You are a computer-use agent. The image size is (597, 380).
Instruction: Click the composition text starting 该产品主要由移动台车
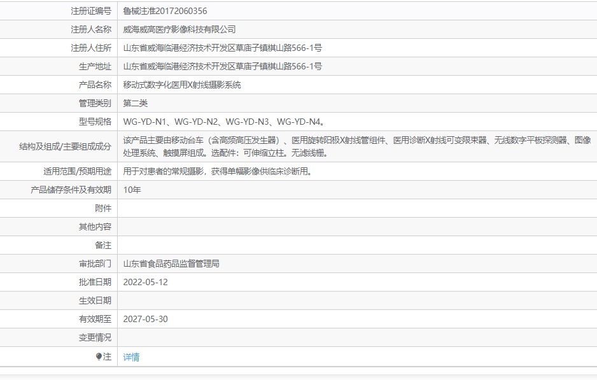point(357,146)
